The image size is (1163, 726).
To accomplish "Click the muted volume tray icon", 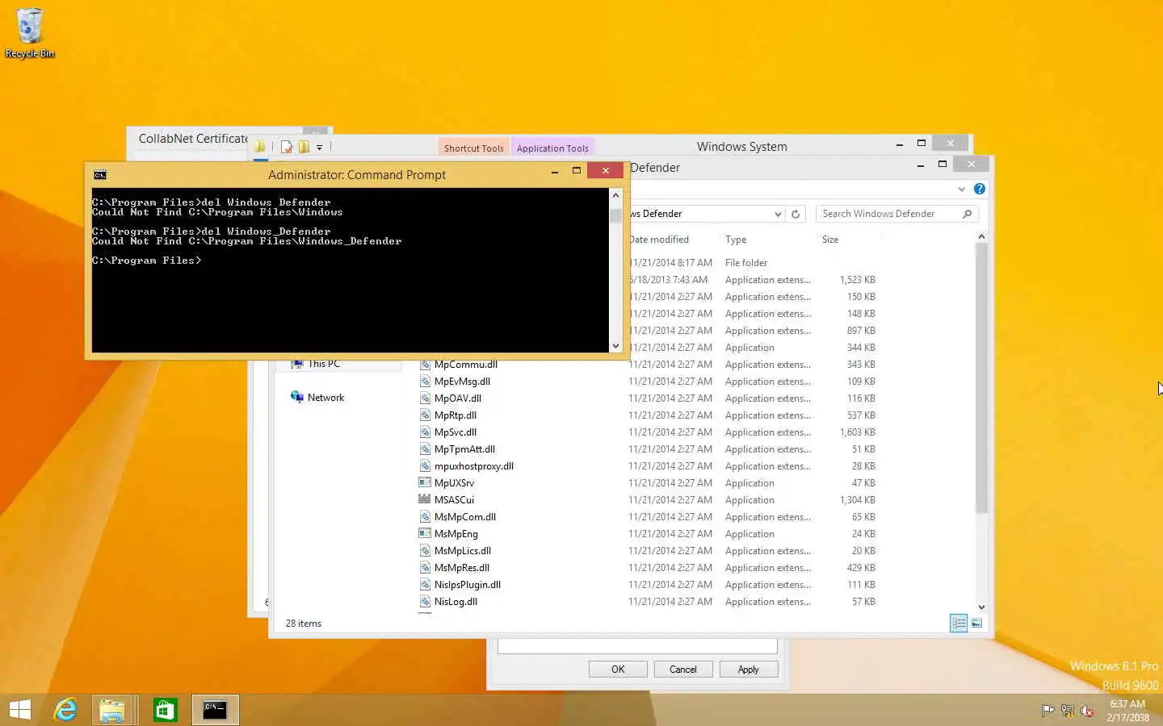I will click(x=1087, y=711).
